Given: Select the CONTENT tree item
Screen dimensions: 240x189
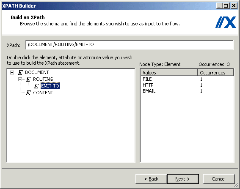Looking at the screenshot, I should (43, 93).
